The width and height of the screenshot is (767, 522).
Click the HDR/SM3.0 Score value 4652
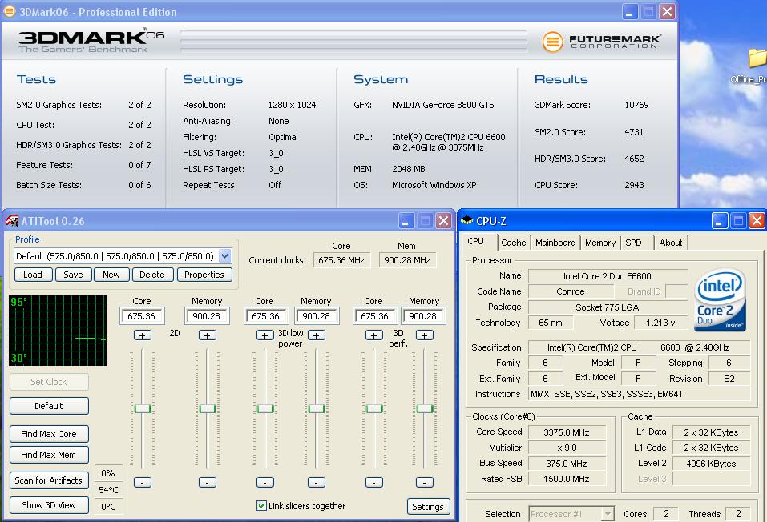(635, 159)
